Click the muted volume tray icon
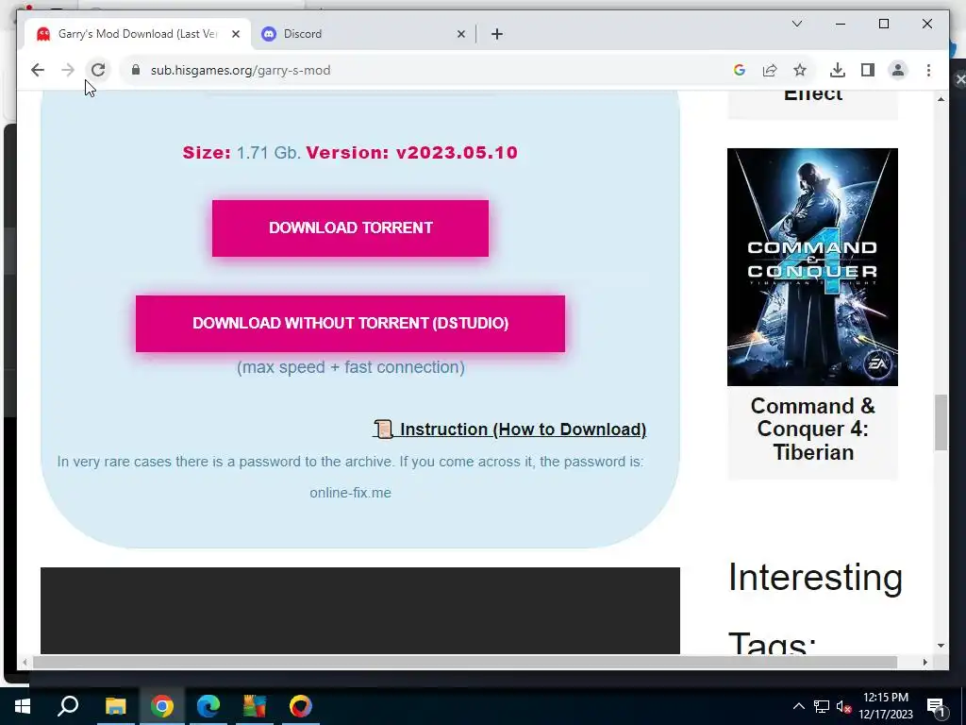The width and height of the screenshot is (966, 725). pos(843,706)
